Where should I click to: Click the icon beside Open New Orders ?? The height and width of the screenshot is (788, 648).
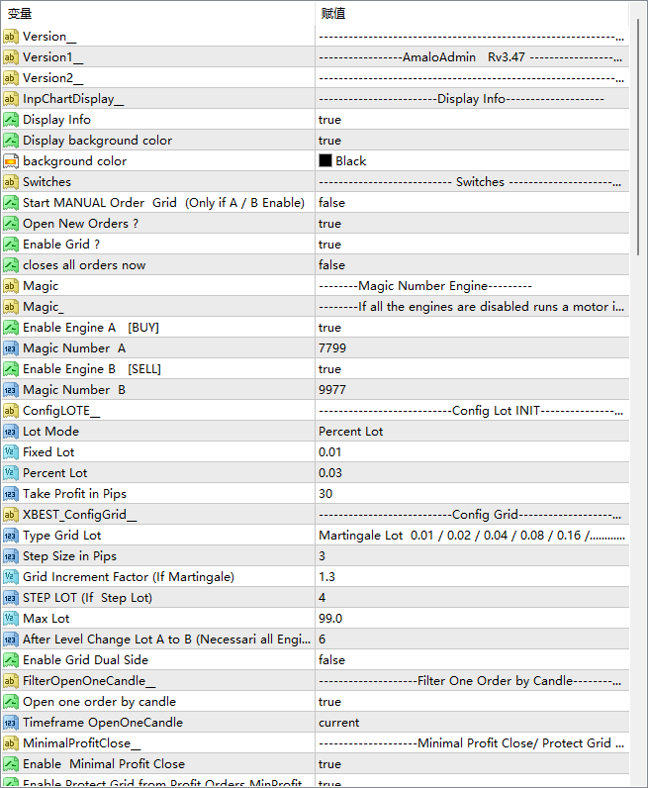(11, 224)
